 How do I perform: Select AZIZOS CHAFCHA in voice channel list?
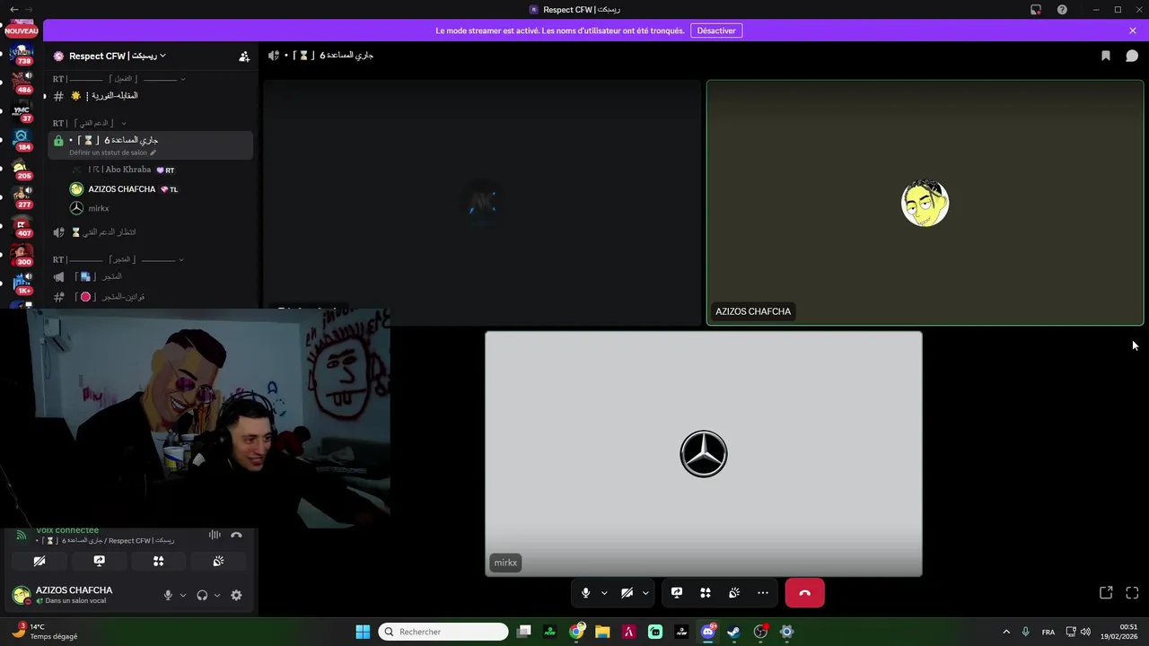pos(124,189)
